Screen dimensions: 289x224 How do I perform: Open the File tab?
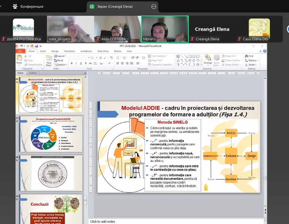pyautogui.click(x=20, y=51)
